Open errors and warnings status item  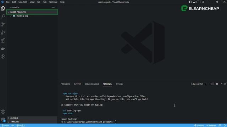pos(21,126)
